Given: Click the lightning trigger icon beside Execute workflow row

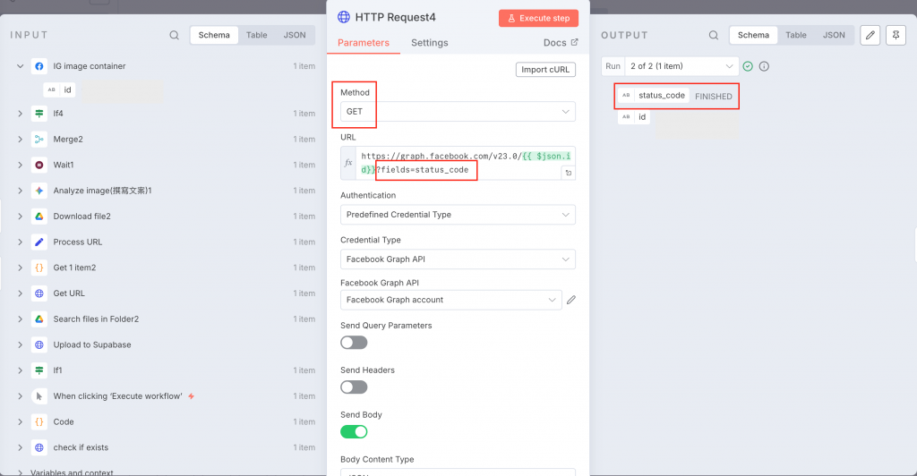Looking at the screenshot, I should pos(192,396).
